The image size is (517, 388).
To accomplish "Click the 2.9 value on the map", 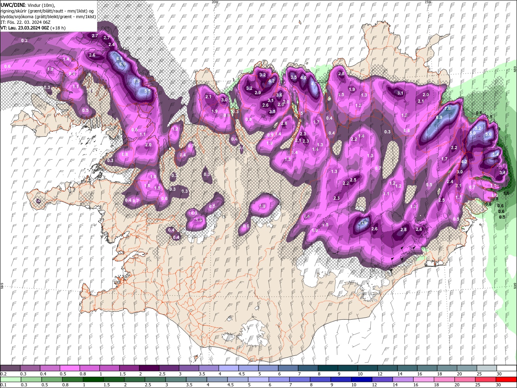I will click(x=258, y=93).
